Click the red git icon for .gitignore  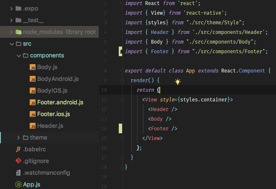coord(18,161)
